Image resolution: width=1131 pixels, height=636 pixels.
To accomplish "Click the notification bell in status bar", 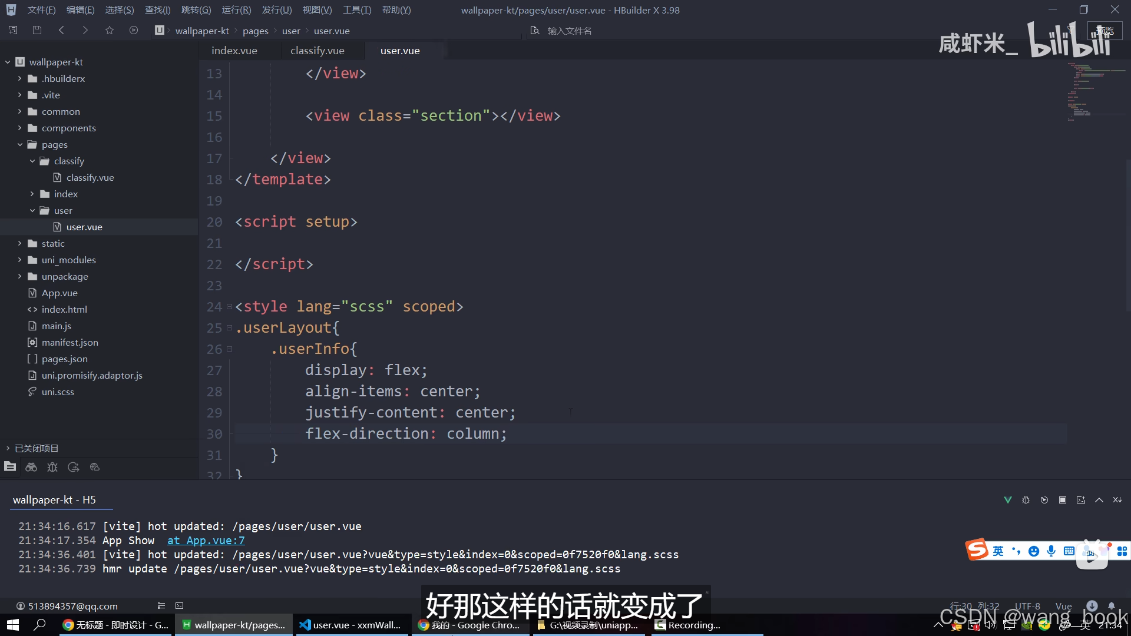I will tap(1112, 605).
